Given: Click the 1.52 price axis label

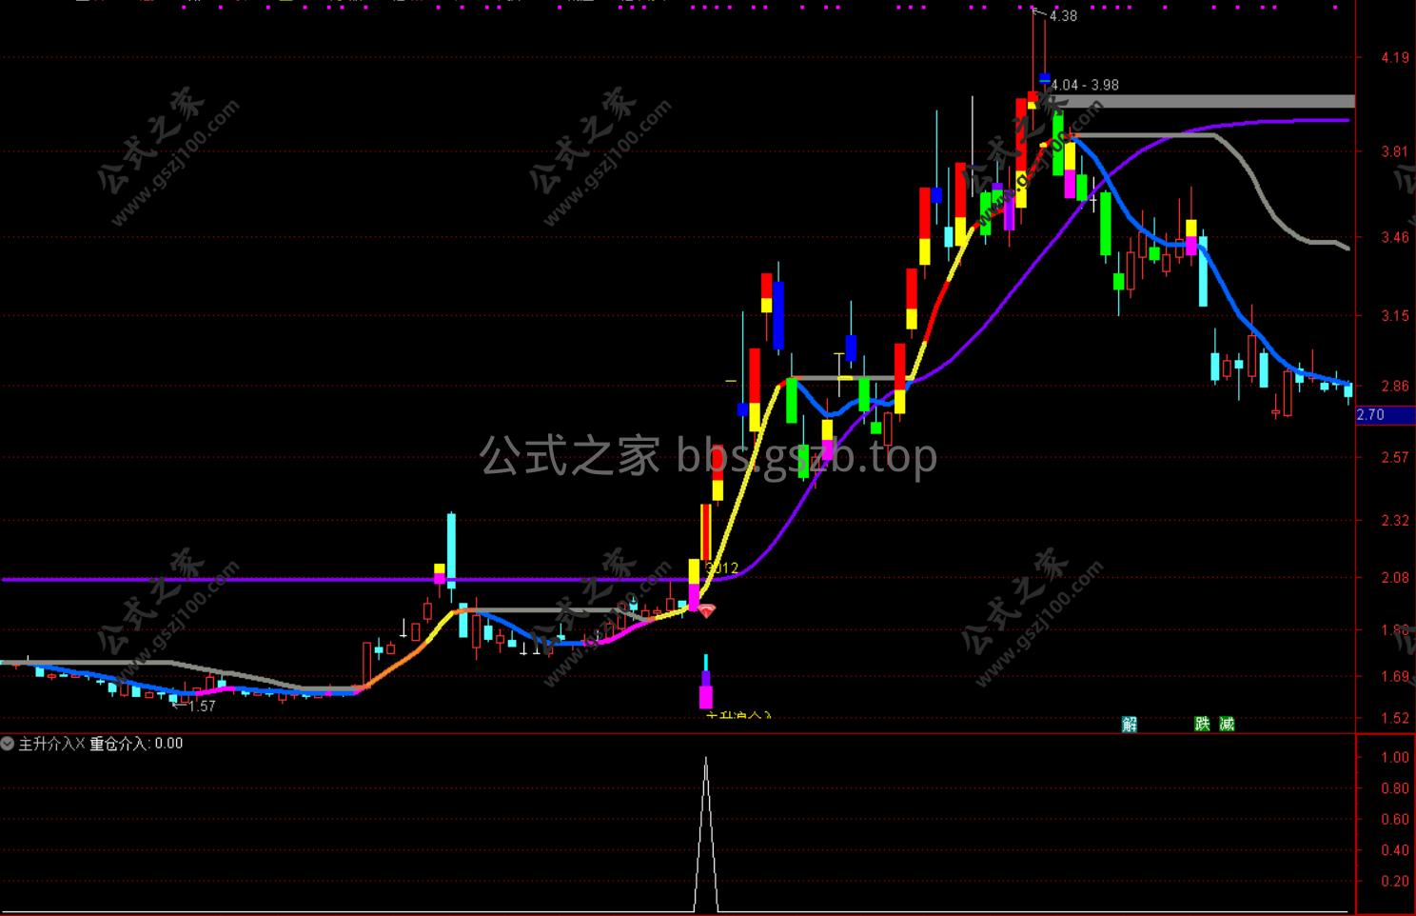Looking at the screenshot, I should click(x=1395, y=719).
